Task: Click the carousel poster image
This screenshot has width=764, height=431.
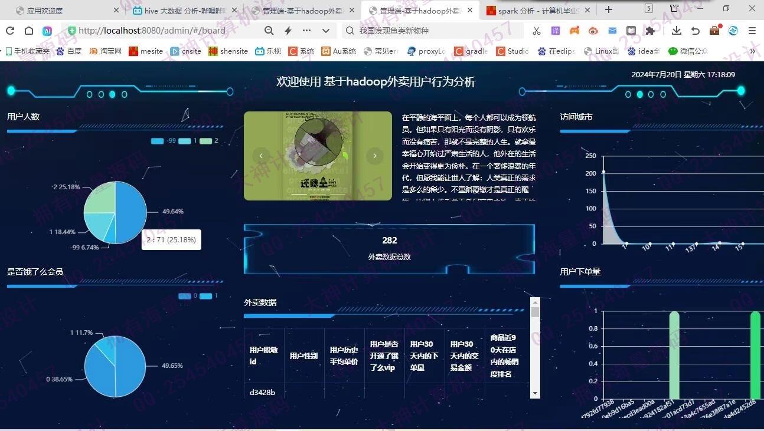Action: 318,156
